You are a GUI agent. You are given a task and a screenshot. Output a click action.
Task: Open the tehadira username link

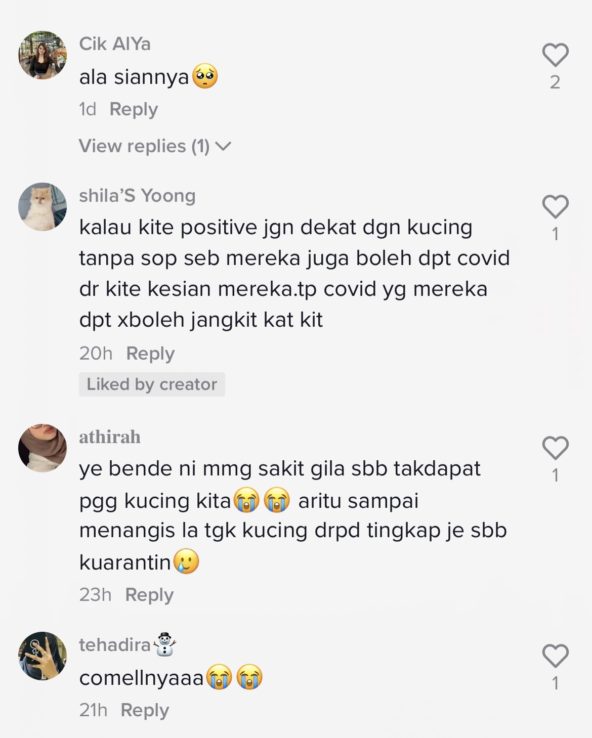click(115, 645)
